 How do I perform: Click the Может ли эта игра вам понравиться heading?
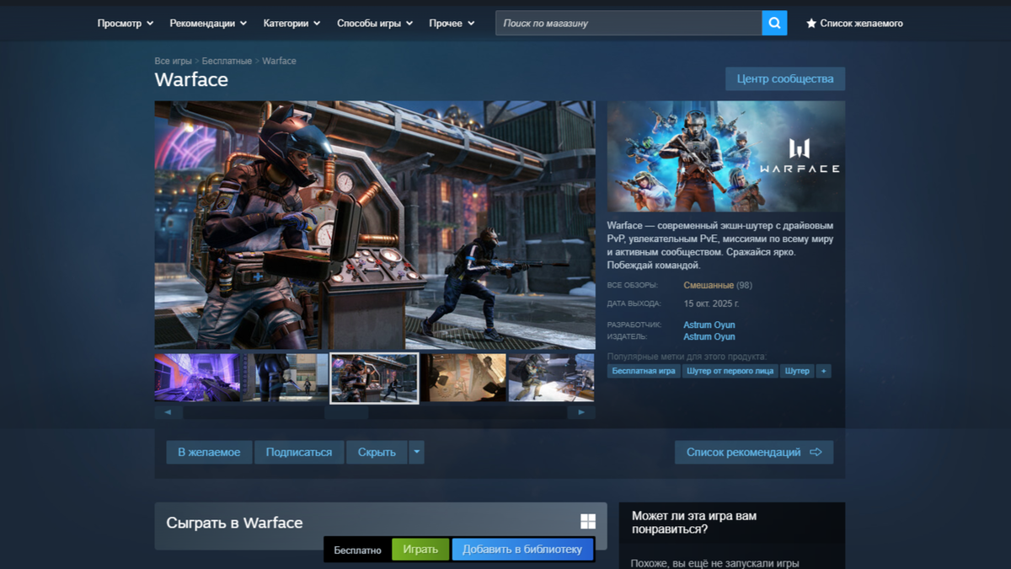[x=694, y=523]
